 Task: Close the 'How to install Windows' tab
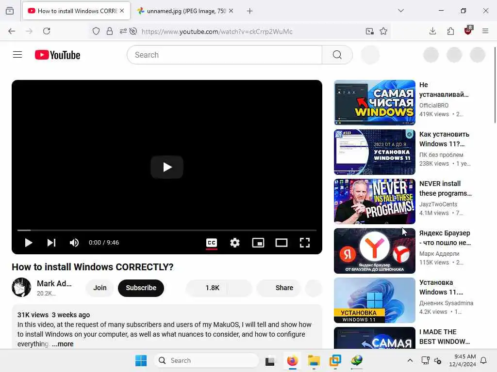click(122, 11)
